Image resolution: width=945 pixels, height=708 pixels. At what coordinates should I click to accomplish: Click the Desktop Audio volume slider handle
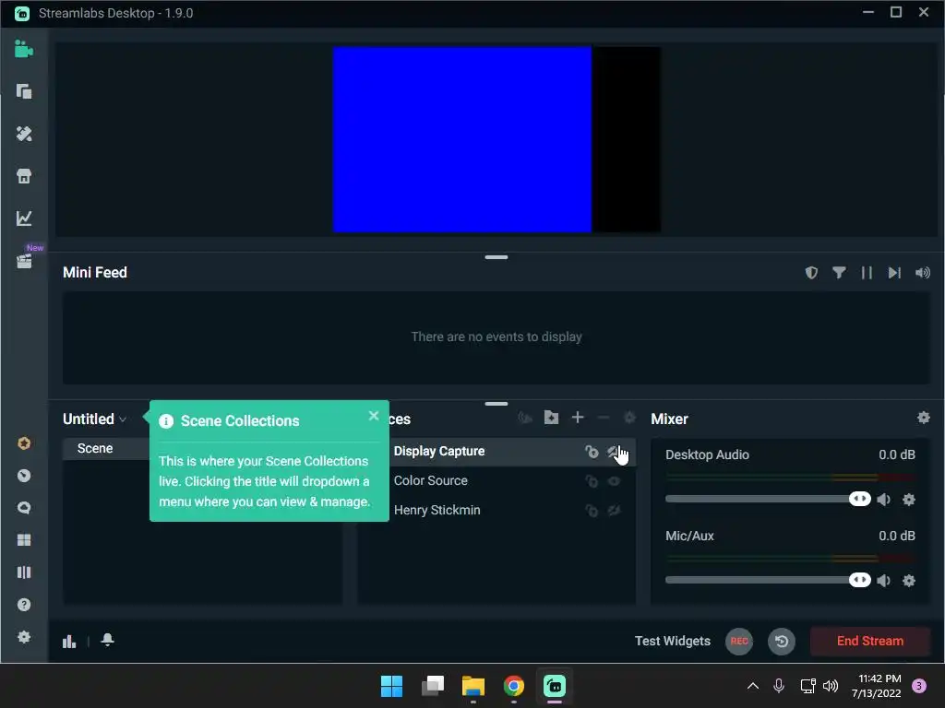(860, 499)
